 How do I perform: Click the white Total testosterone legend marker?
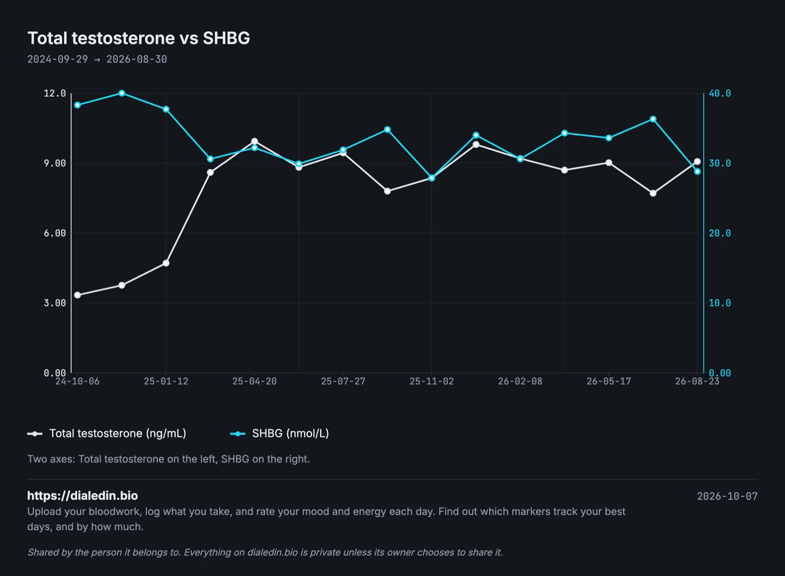(35, 434)
